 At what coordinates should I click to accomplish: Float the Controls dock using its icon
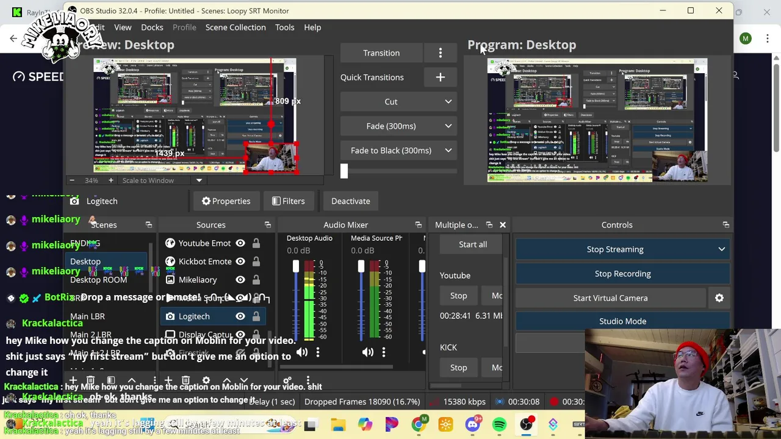point(725,225)
